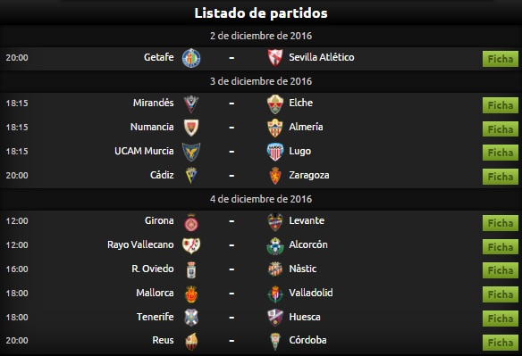Open Ficha for Reus vs Córdoba

pos(501,343)
